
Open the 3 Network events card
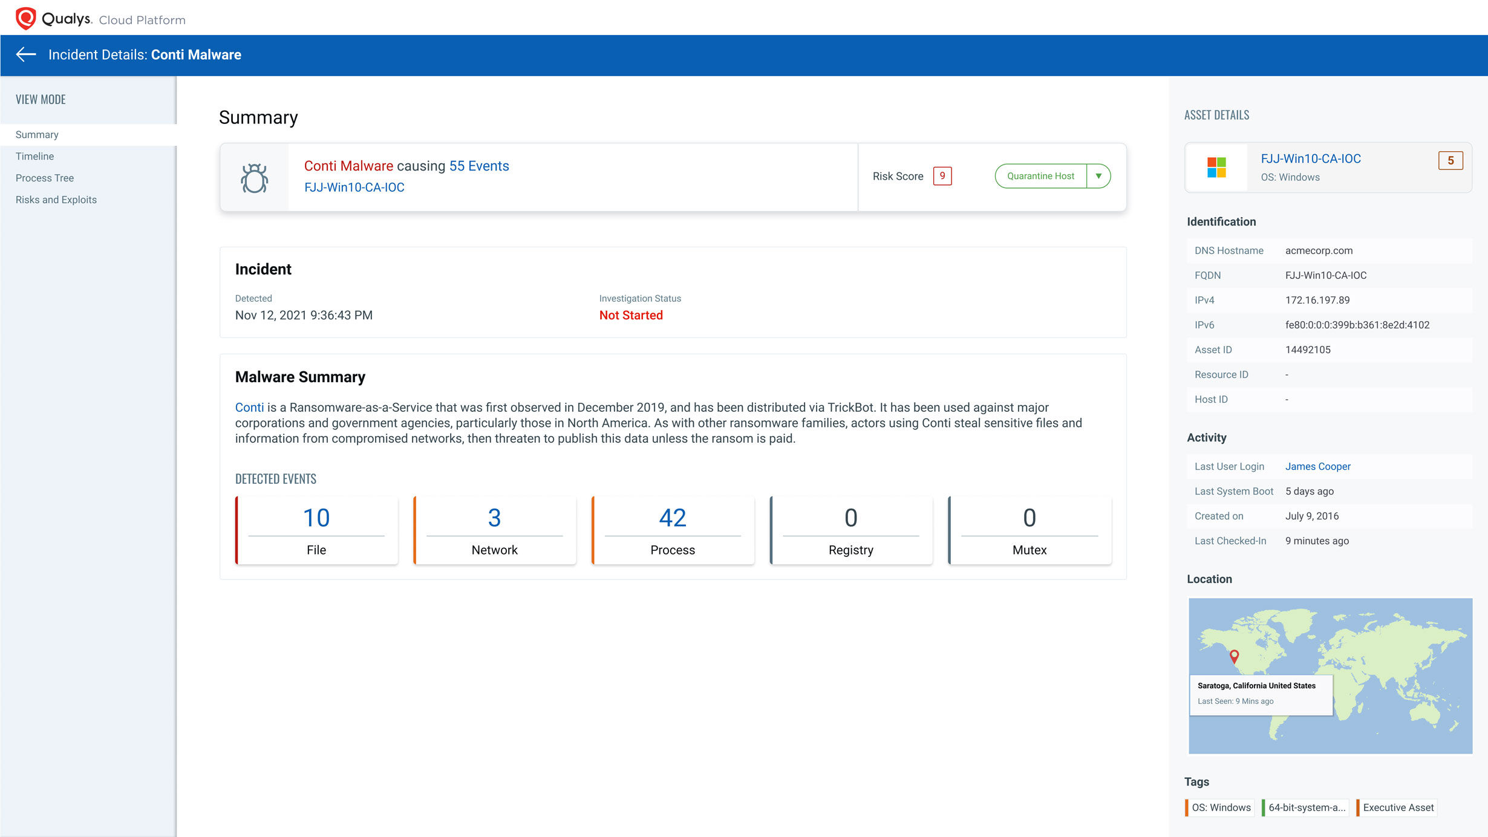point(494,530)
